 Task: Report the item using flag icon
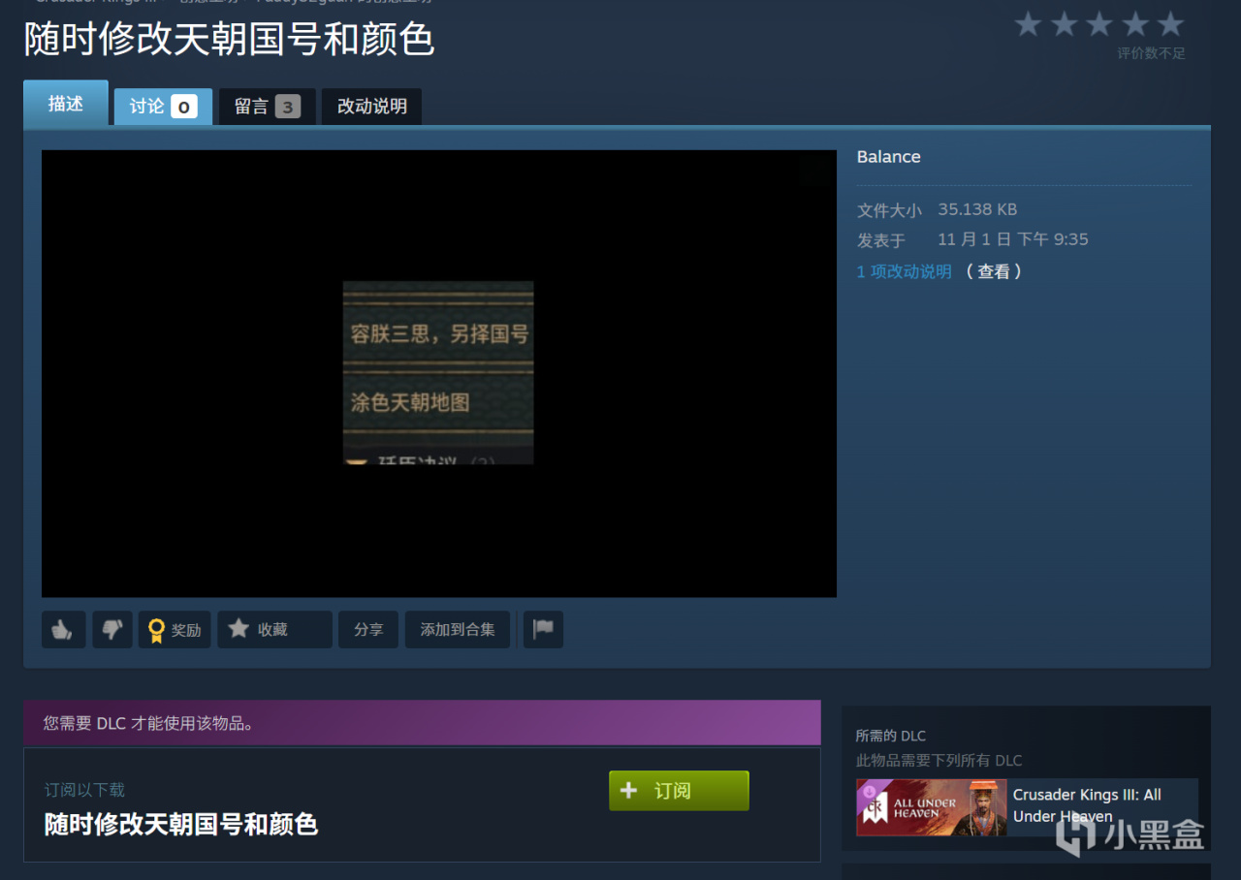point(543,630)
